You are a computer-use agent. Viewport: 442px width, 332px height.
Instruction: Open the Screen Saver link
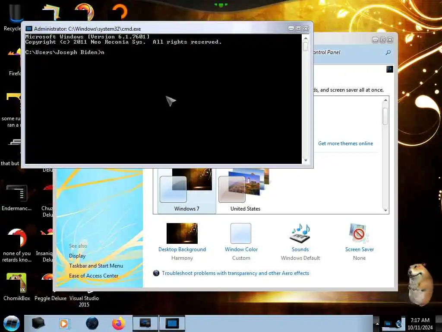click(360, 249)
